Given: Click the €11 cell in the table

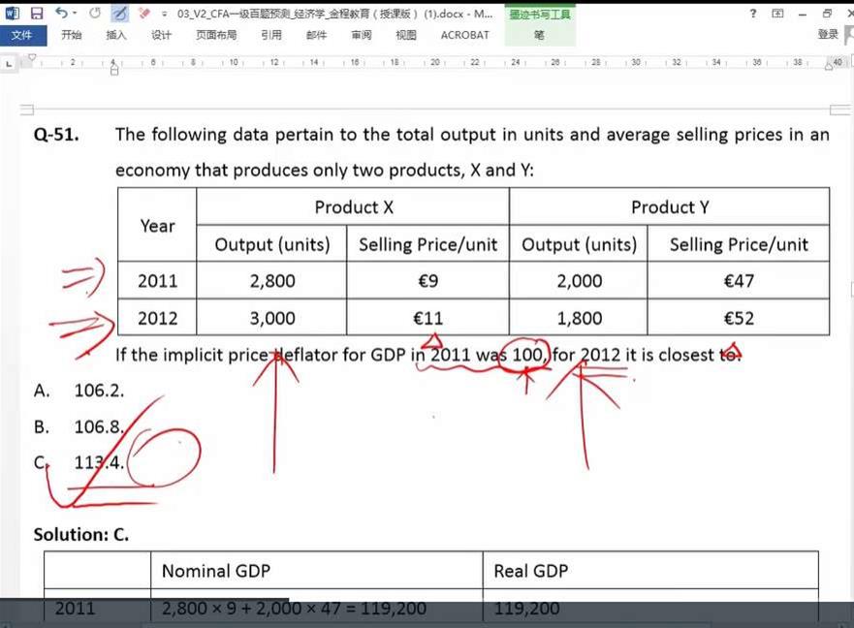Looking at the screenshot, I should [x=427, y=318].
